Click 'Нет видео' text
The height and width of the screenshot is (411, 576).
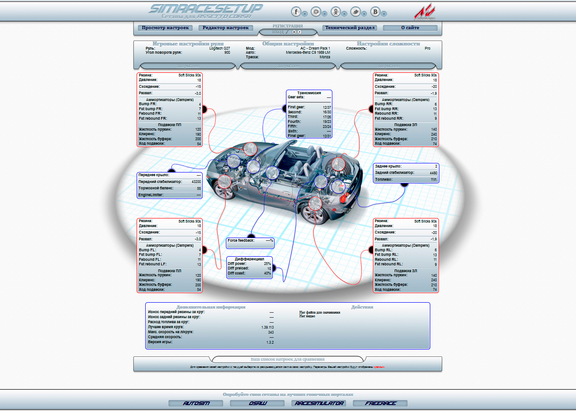[x=307, y=316]
